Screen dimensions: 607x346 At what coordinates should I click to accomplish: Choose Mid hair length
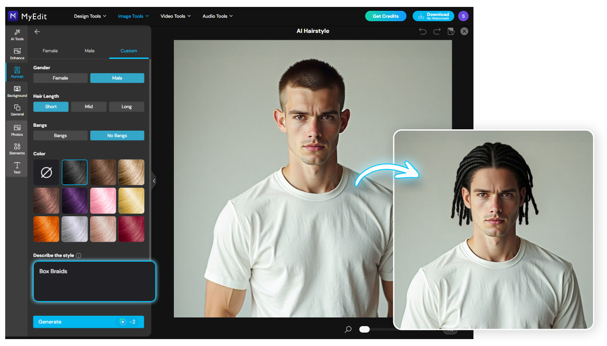click(89, 107)
